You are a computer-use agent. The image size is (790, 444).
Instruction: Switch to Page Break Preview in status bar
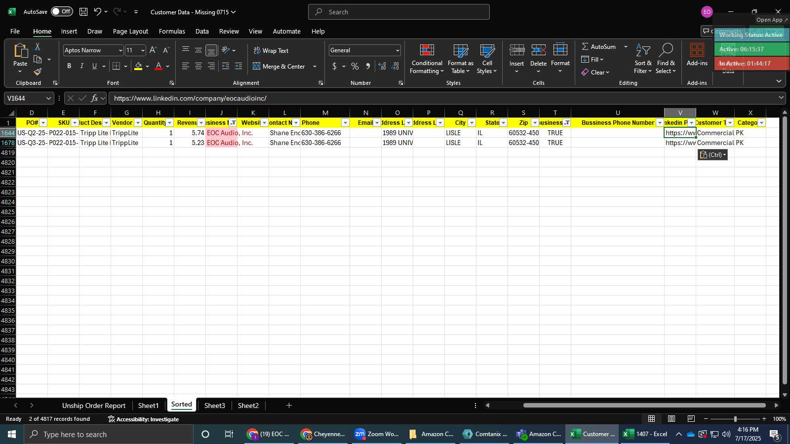[x=691, y=419]
